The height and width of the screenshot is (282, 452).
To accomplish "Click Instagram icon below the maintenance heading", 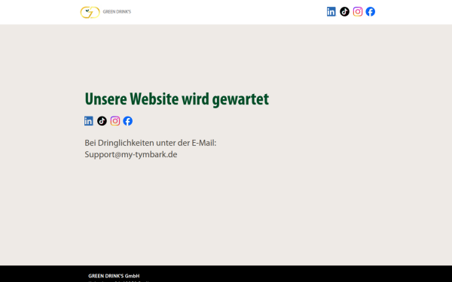I will pos(115,121).
